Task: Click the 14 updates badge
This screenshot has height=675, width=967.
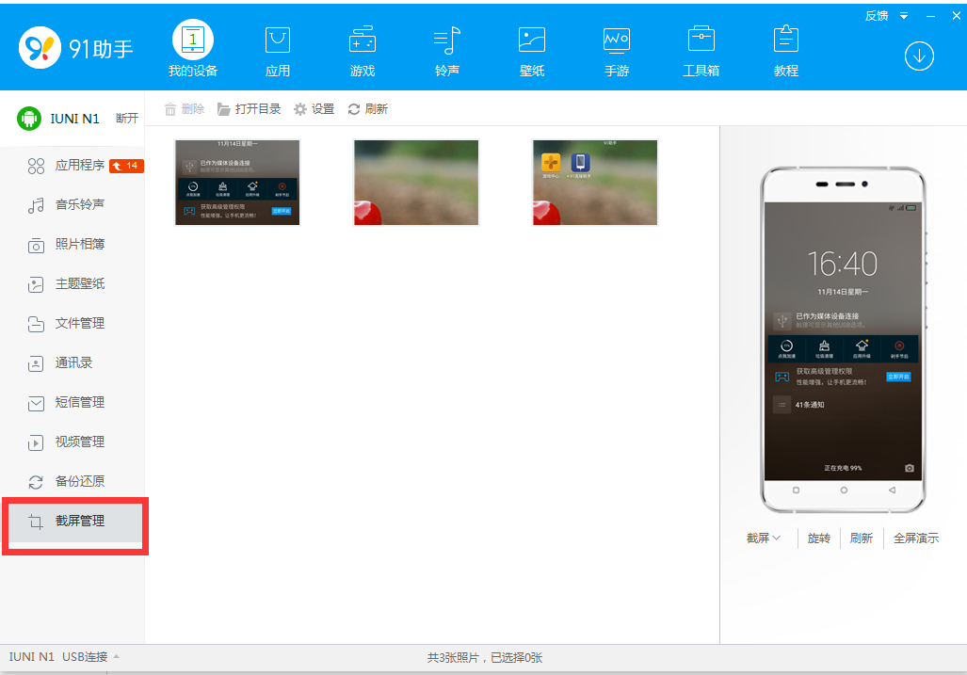Action: 126,166
